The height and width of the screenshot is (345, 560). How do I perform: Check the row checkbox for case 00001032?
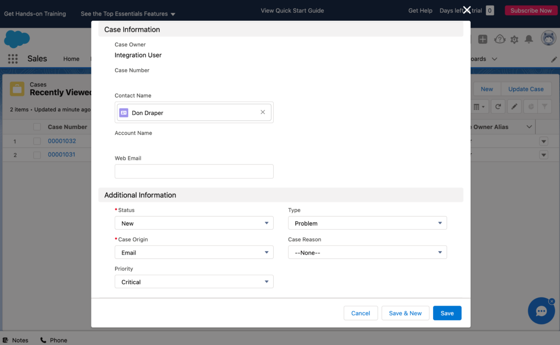click(x=37, y=141)
